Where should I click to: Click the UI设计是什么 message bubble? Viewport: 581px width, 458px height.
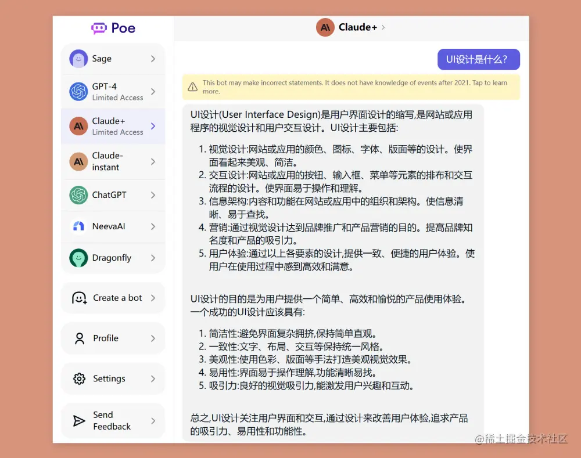[x=478, y=59]
